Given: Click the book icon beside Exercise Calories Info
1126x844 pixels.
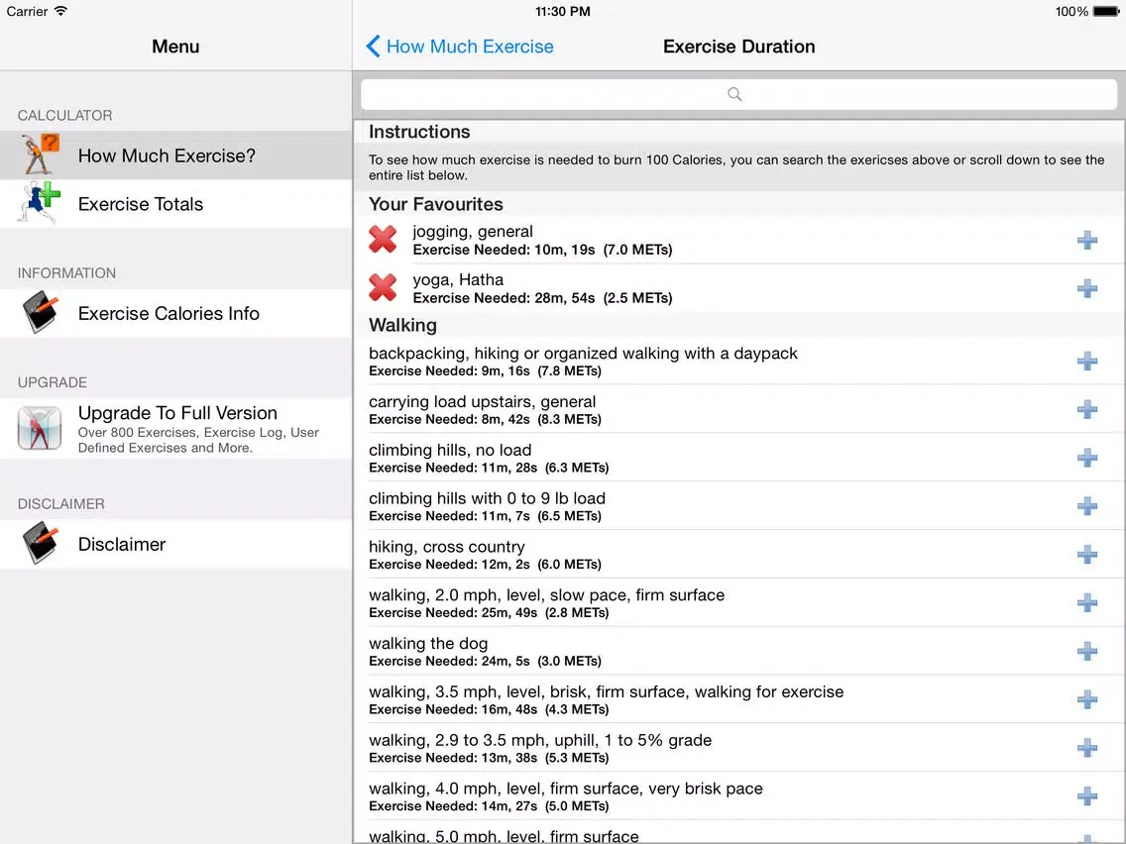Looking at the screenshot, I should pos(40,312).
